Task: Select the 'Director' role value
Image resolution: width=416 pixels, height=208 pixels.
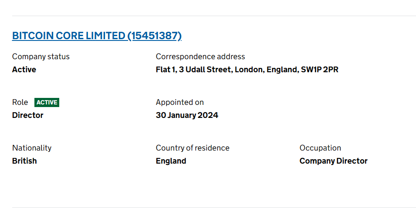Action: pyautogui.click(x=27, y=115)
